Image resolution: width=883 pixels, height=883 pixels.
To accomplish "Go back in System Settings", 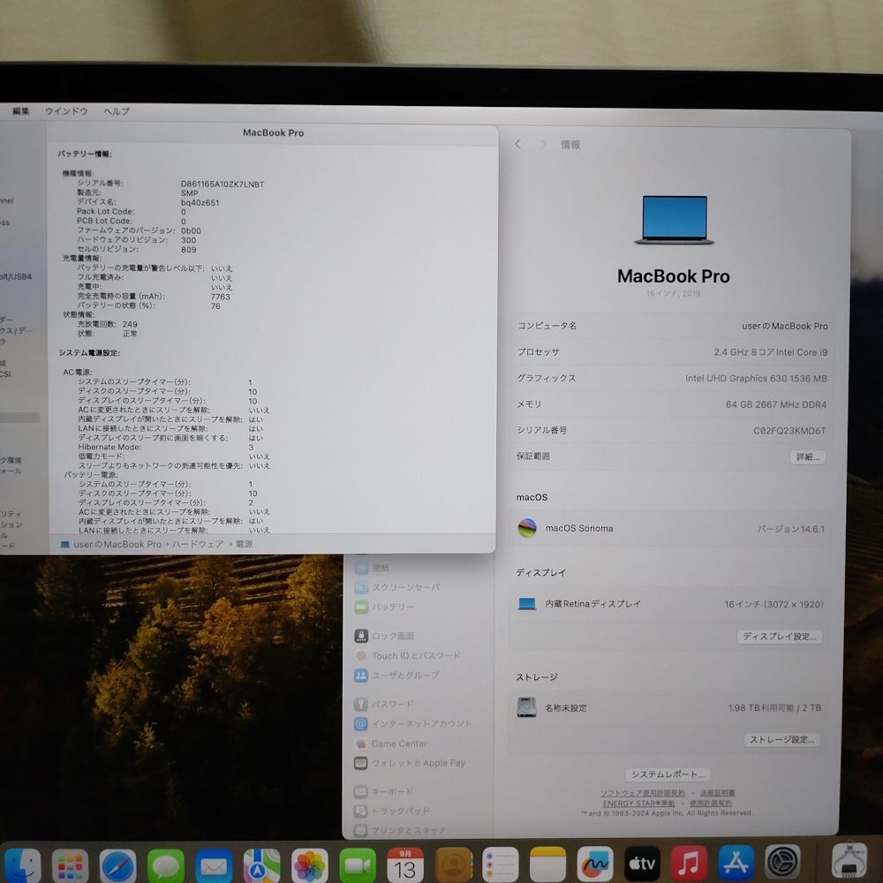I will click(518, 145).
